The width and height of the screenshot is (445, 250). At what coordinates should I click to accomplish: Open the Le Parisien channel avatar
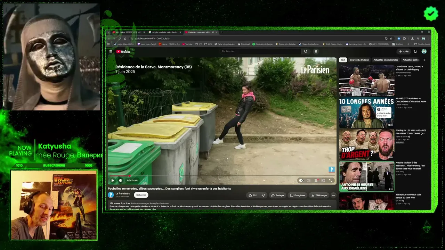[111, 195]
